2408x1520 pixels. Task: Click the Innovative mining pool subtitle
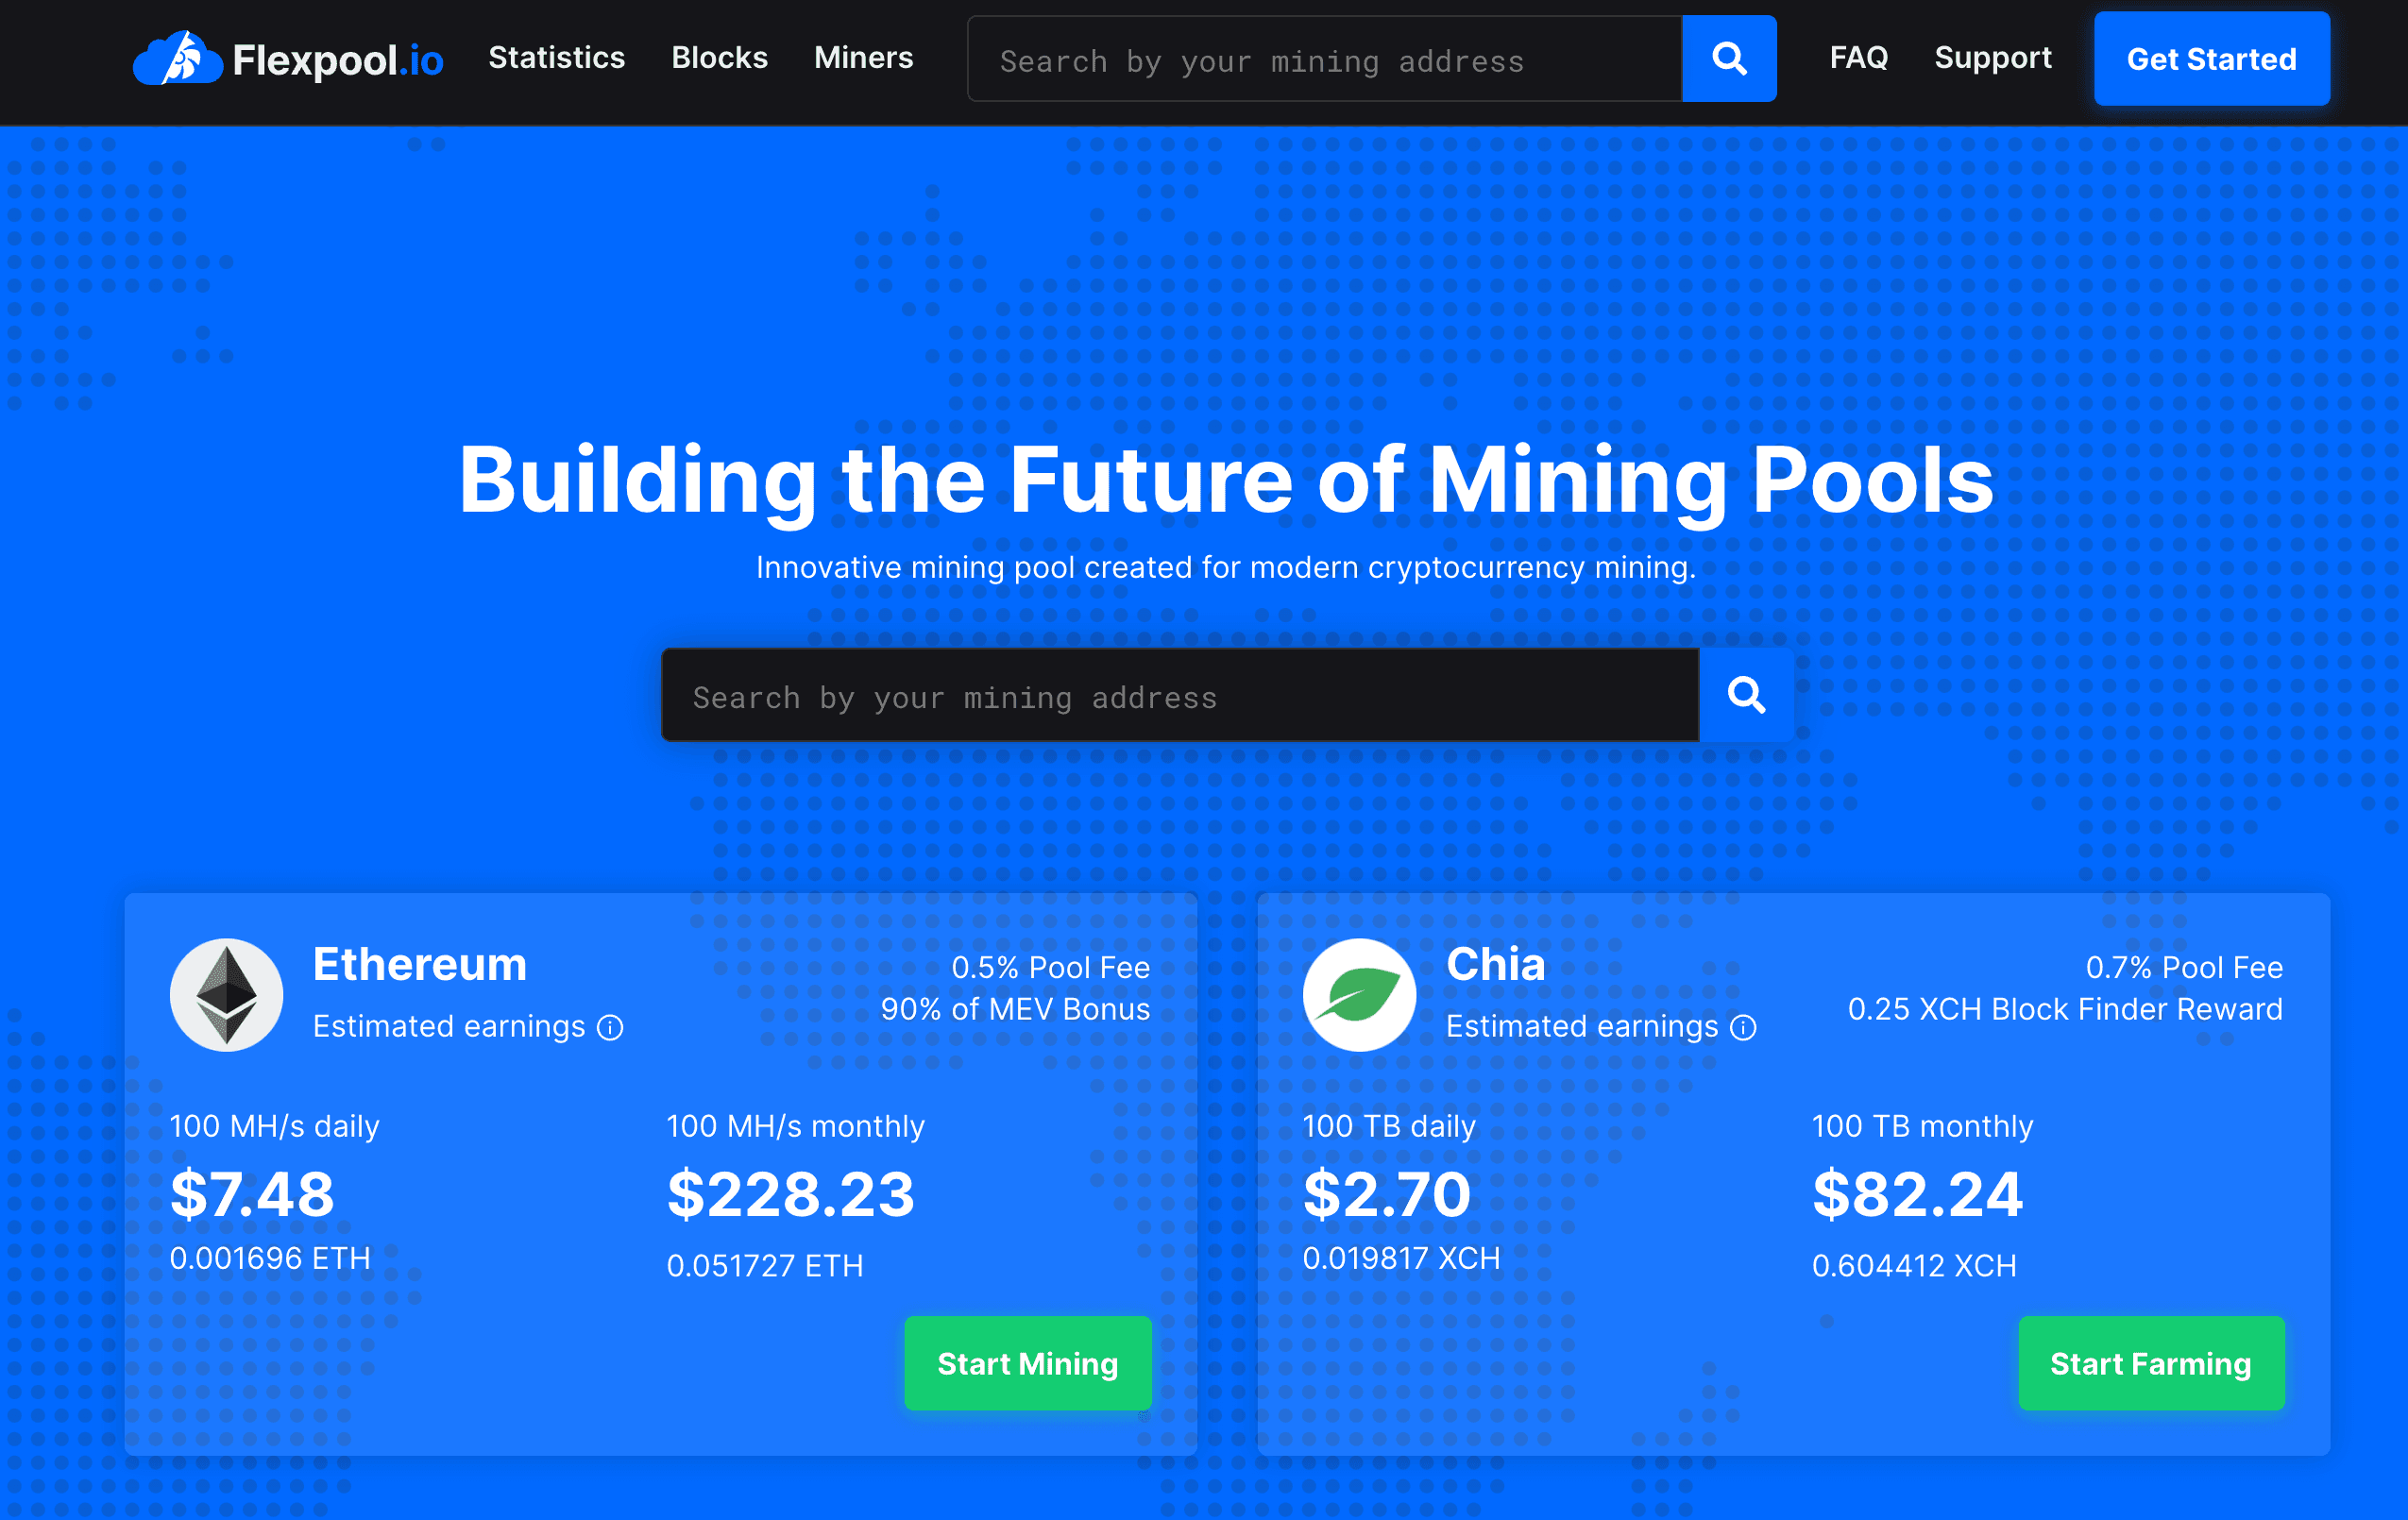point(1226,567)
